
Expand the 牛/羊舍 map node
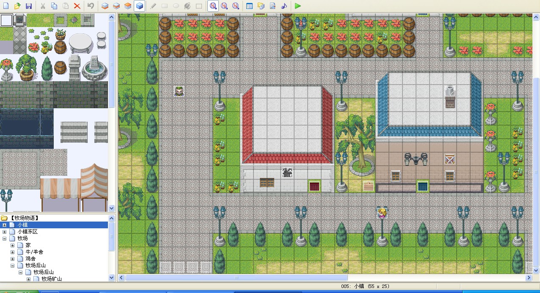click(x=13, y=252)
